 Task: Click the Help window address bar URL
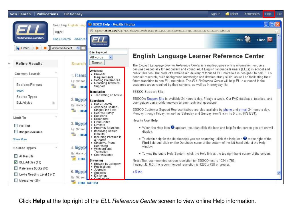coord(162,31)
